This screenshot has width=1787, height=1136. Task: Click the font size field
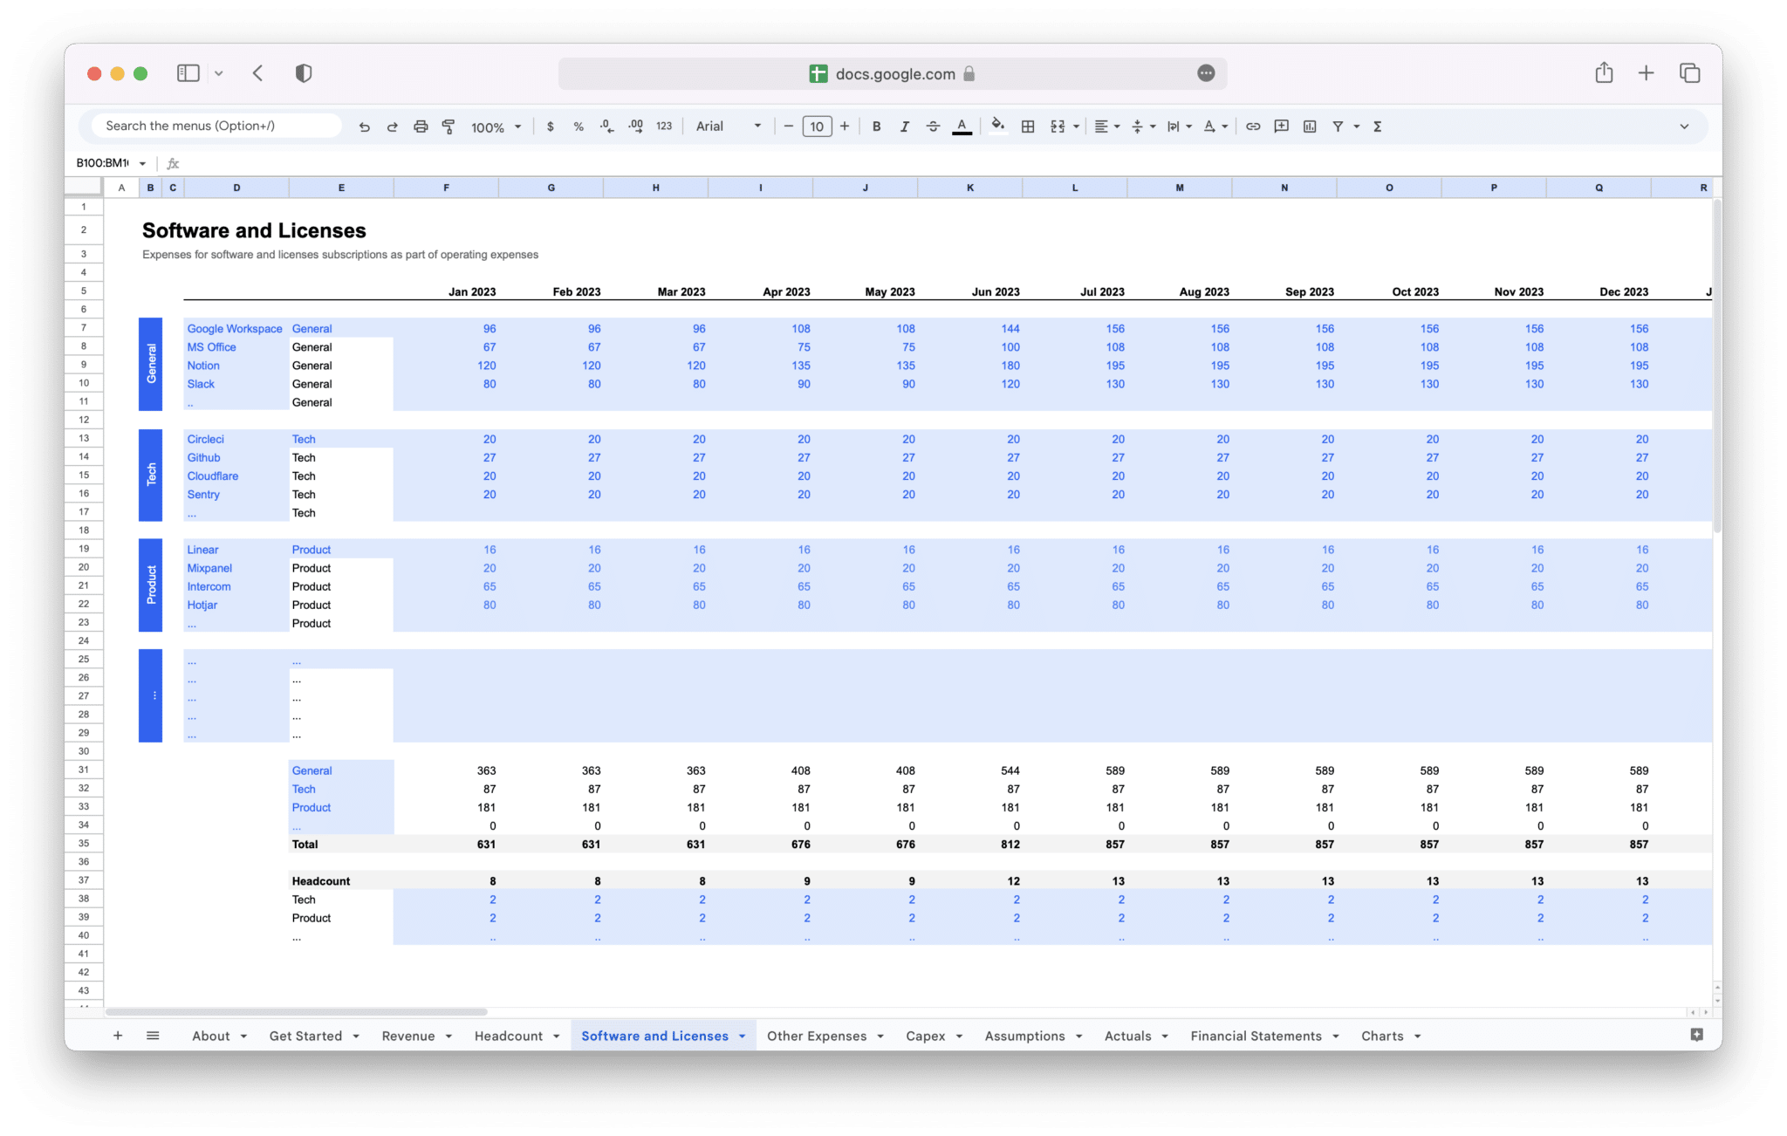point(817,127)
